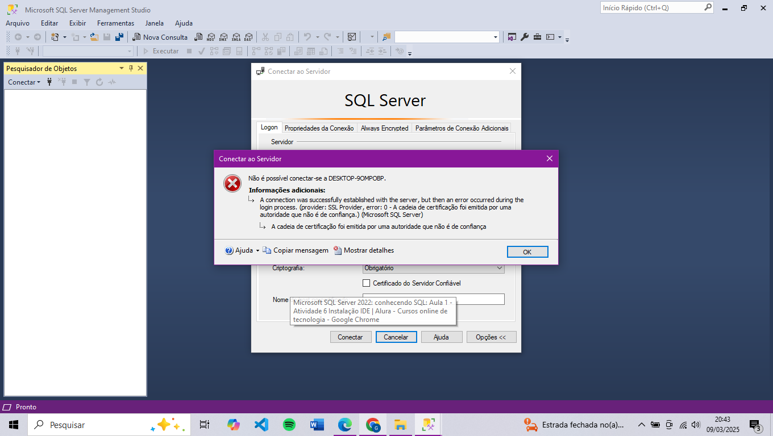
Task: Open the Arquivo menu
Action: 18,23
